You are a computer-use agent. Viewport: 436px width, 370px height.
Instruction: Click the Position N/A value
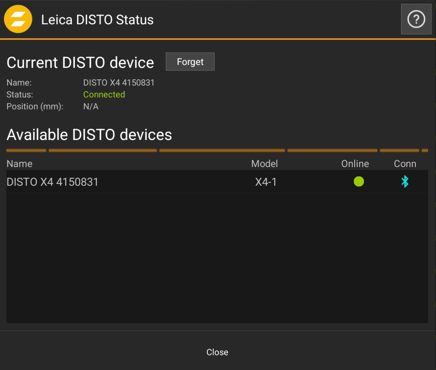coord(91,106)
